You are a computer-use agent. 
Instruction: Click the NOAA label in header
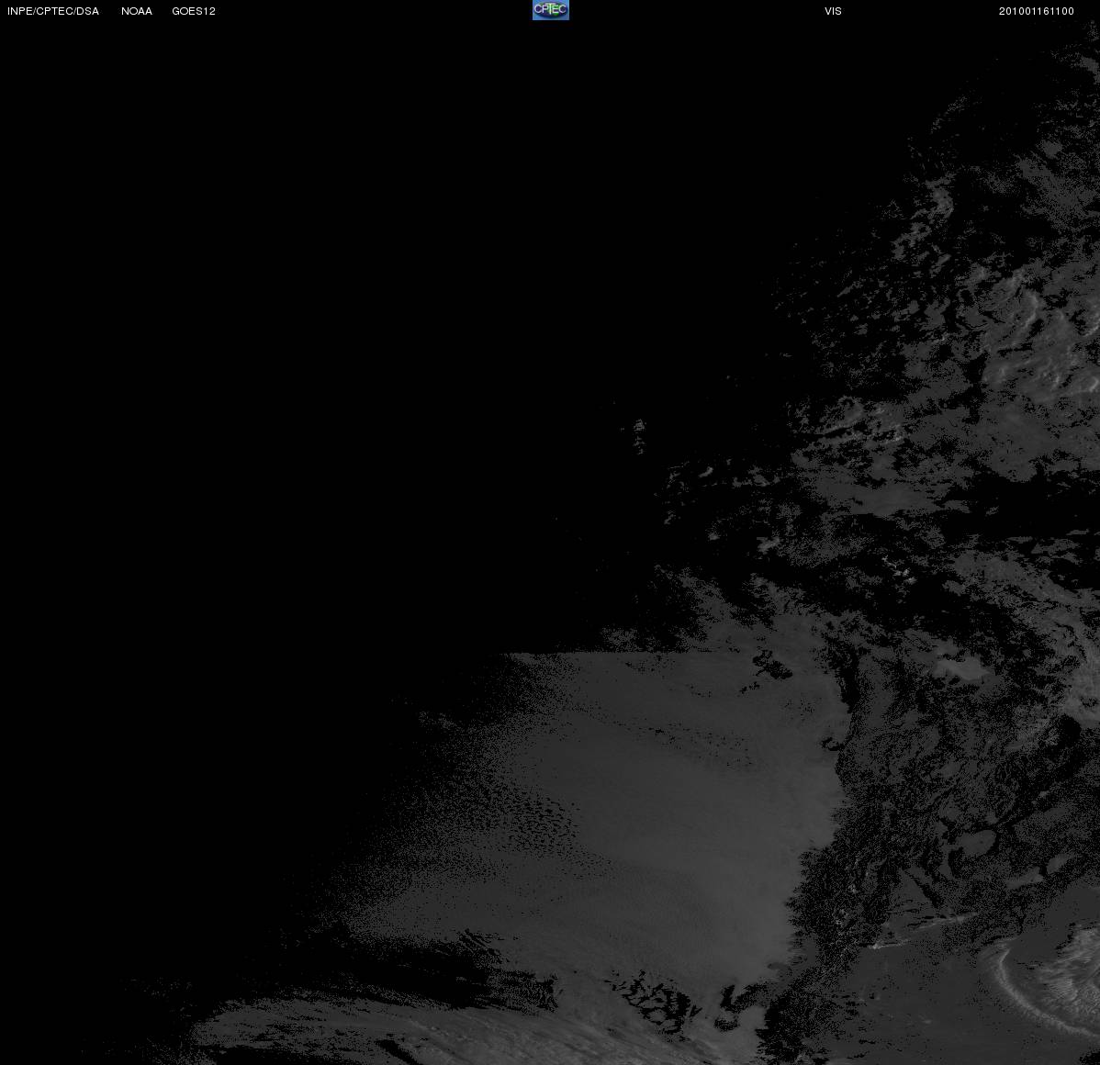[x=137, y=11]
